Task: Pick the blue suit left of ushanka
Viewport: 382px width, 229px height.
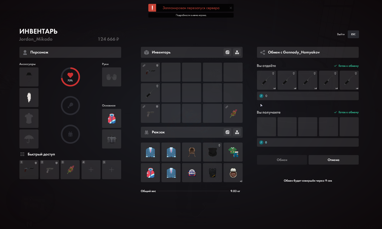Action: pos(171,152)
